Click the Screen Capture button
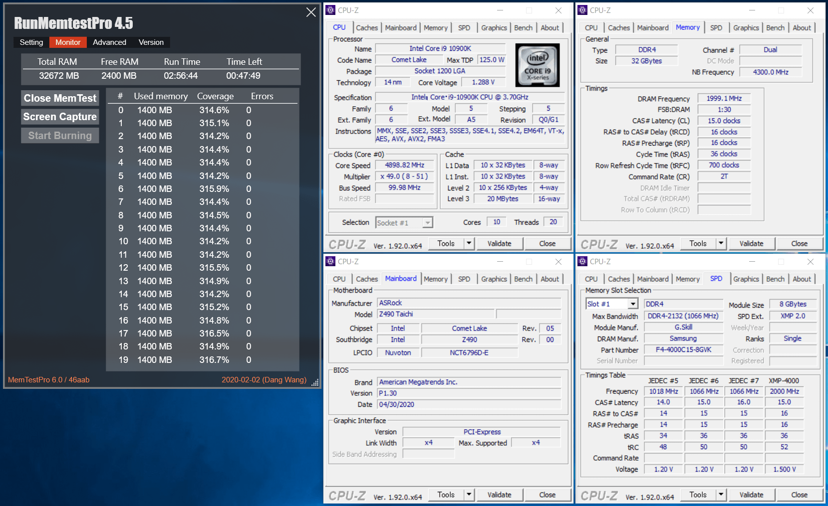 (60, 117)
